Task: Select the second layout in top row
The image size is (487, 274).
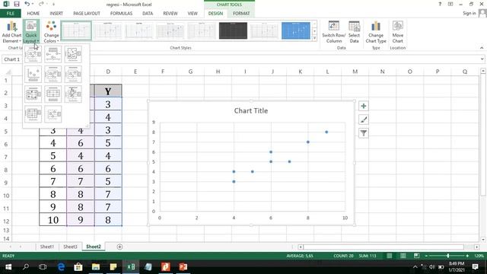Action: pyautogui.click(x=53, y=54)
